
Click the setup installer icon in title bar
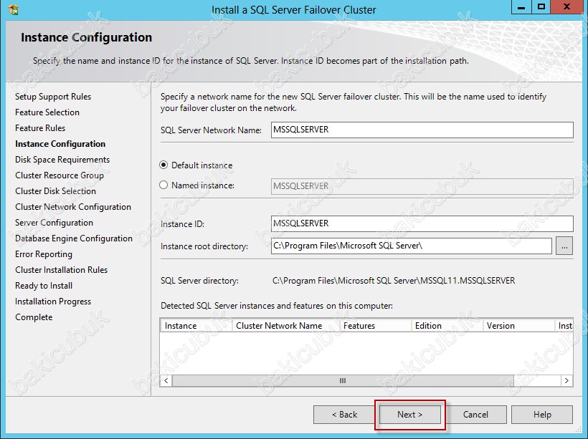tap(13, 10)
